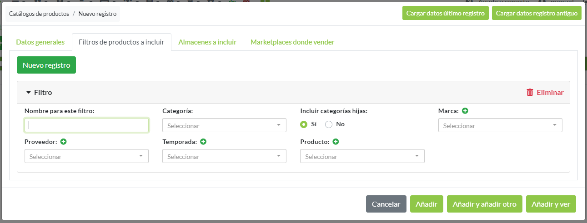Switch to the Datos generales tab
Viewport: 587px width, 223px height.
(40, 42)
